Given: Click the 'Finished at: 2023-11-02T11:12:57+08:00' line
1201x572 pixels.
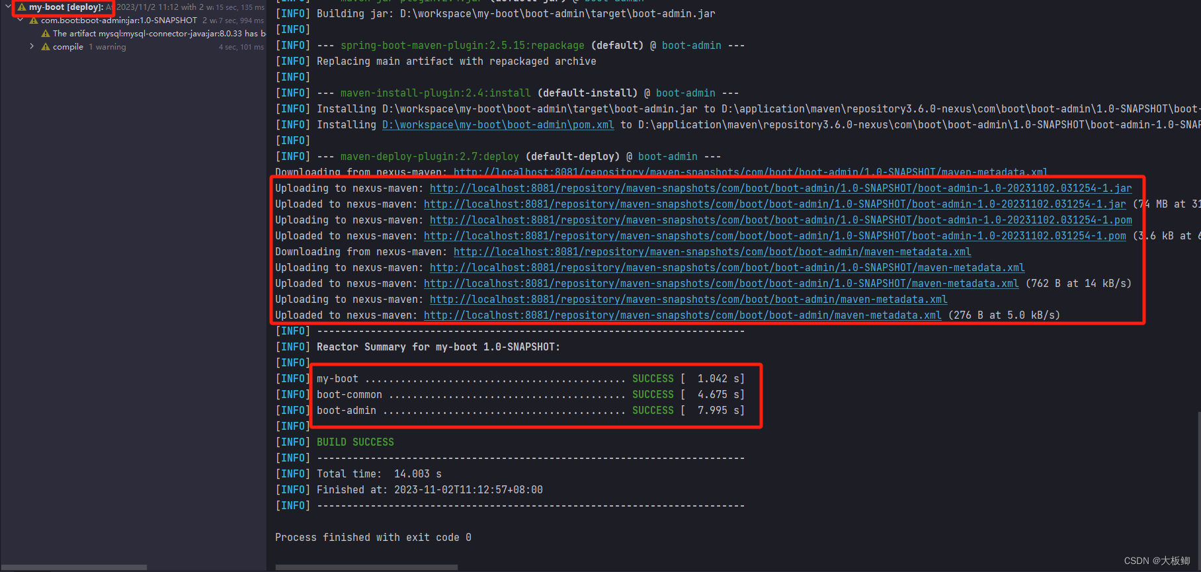Looking at the screenshot, I should tap(430, 490).
